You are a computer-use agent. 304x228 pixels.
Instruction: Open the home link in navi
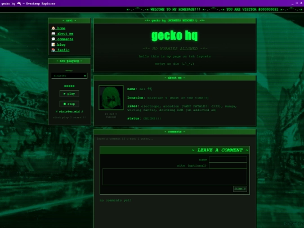point(61,28)
